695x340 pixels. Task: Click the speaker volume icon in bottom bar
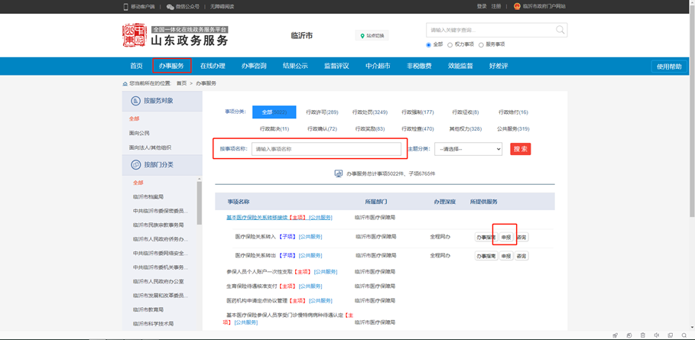(x=657, y=335)
